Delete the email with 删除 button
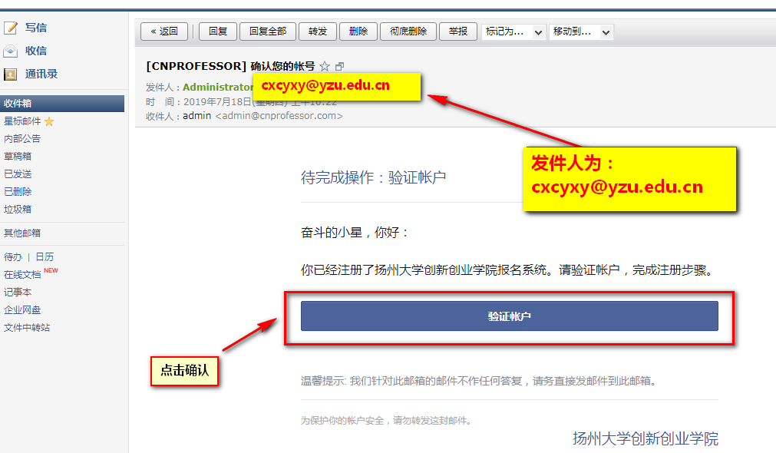Image resolution: width=776 pixels, height=453 pixels. pos(358,31)
